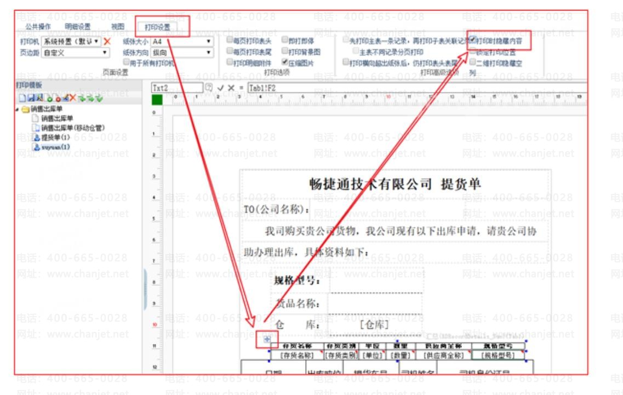Toggle 用于所有打印机 checkbox
623x395 pixels.
tap(127, 62)
